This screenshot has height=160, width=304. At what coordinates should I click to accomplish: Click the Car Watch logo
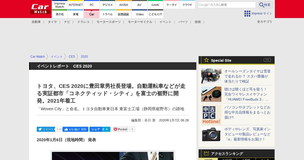tap(40, 9)
